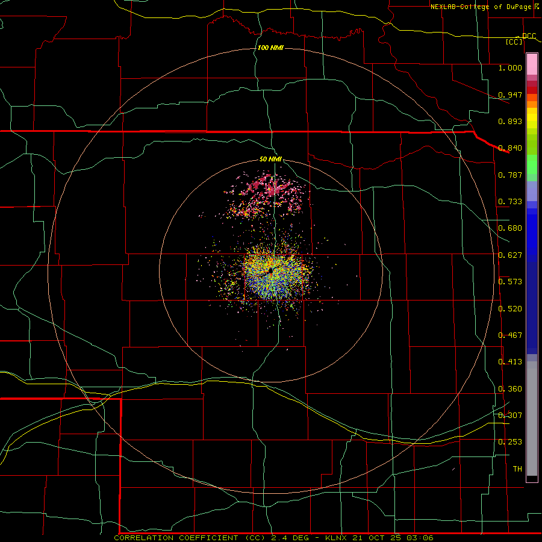Viewport: 542px width, 542px height.
Task: Click the radar site at the echo center
Action: tap(271, 271)
